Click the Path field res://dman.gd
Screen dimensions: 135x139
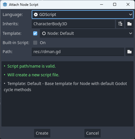coord(78,52)
